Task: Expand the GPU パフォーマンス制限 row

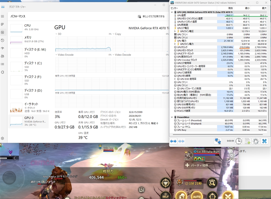Action: tap(175, 89)
